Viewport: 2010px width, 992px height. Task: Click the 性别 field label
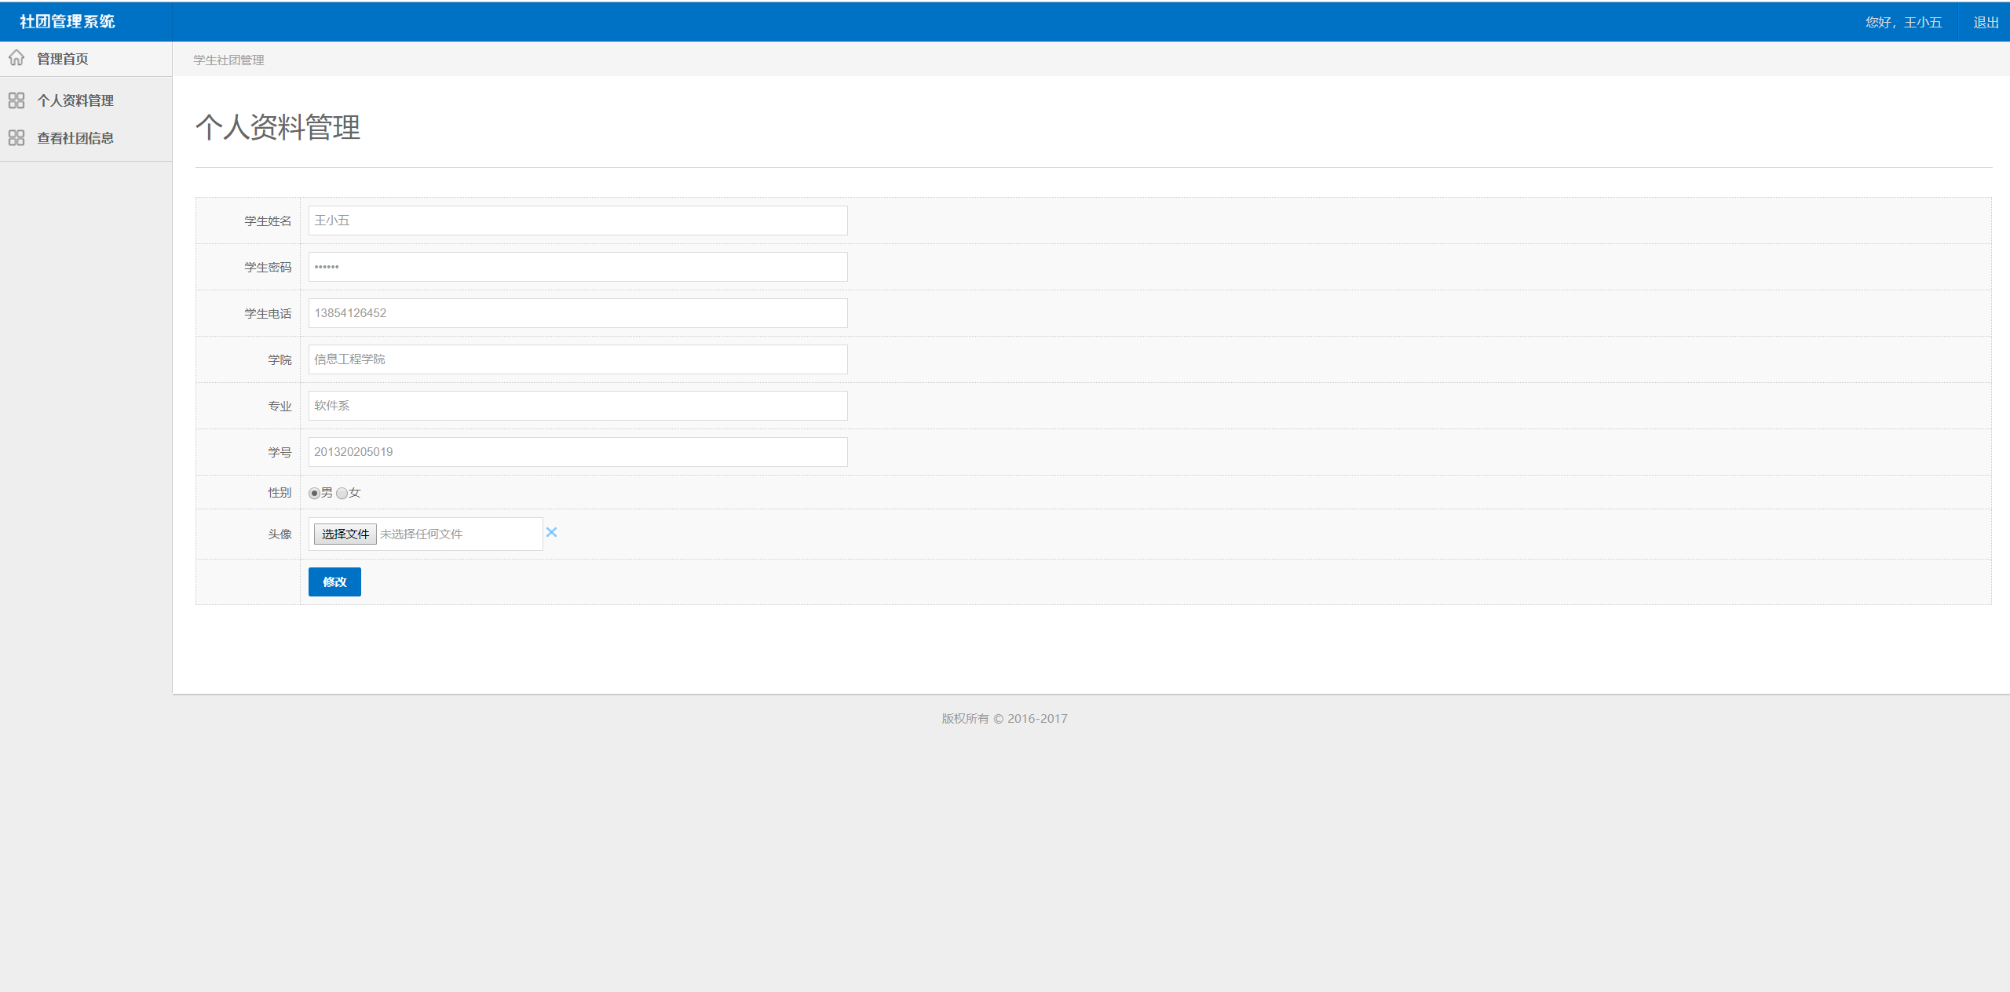pyautogui.click(x=280, y=493)
